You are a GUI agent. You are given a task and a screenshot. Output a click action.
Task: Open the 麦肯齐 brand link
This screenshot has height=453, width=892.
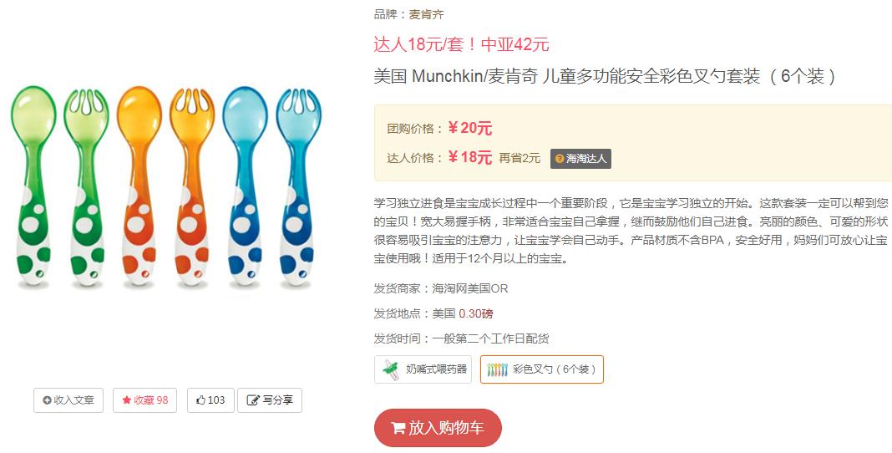(427, 14)
